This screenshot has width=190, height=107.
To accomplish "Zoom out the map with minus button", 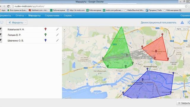I will click(x=64, y=59).
